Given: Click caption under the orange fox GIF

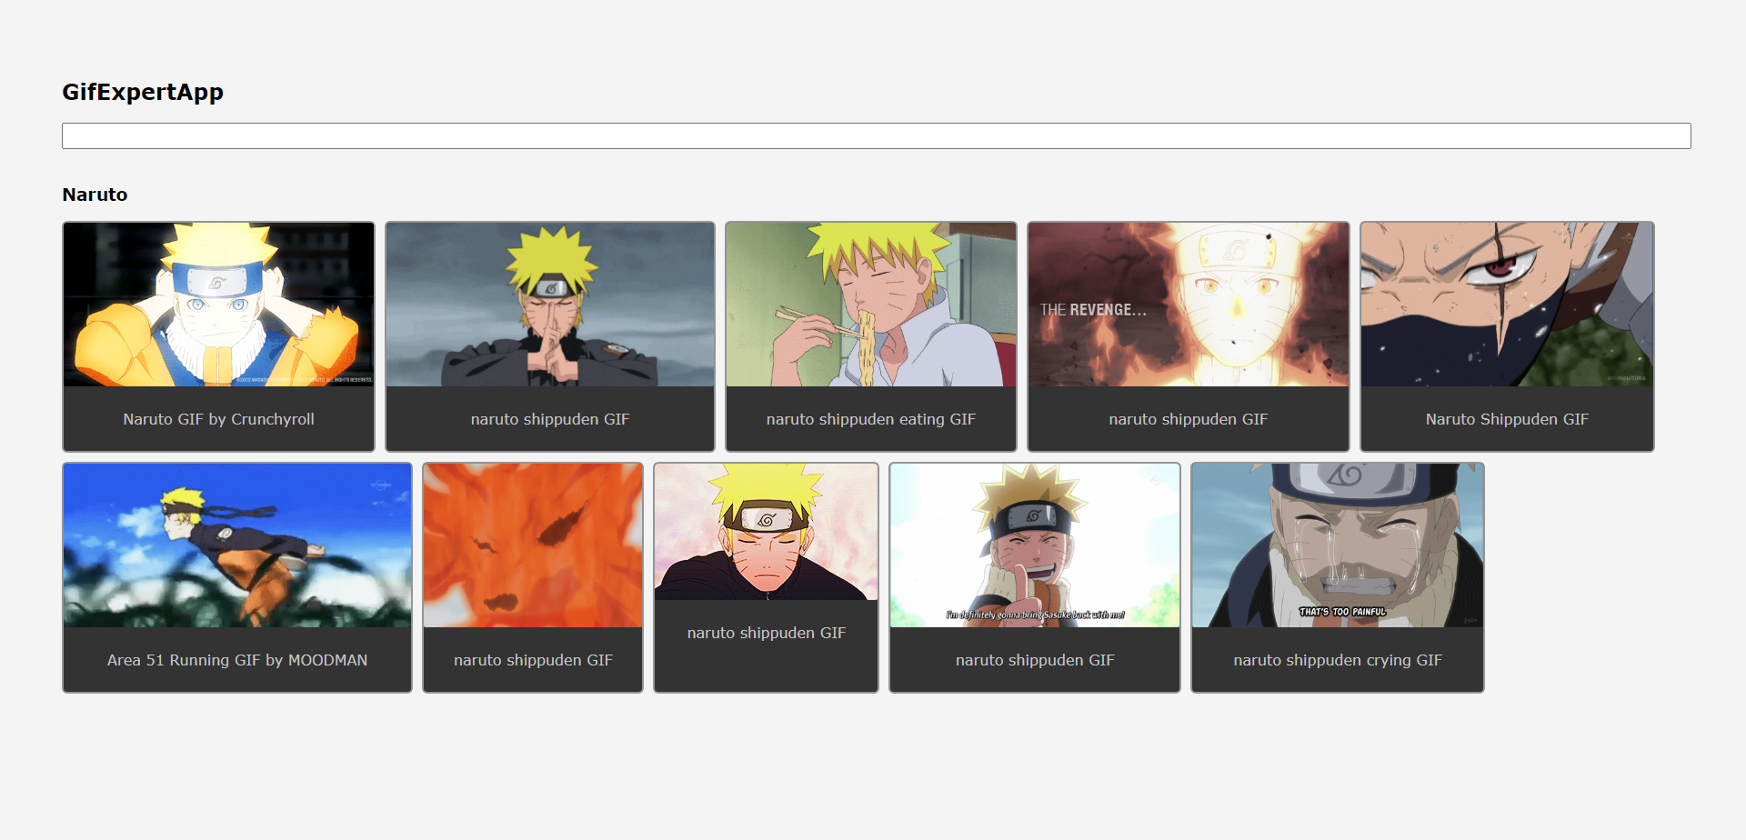Looking at the screenshot, I should tap(533, 660).
